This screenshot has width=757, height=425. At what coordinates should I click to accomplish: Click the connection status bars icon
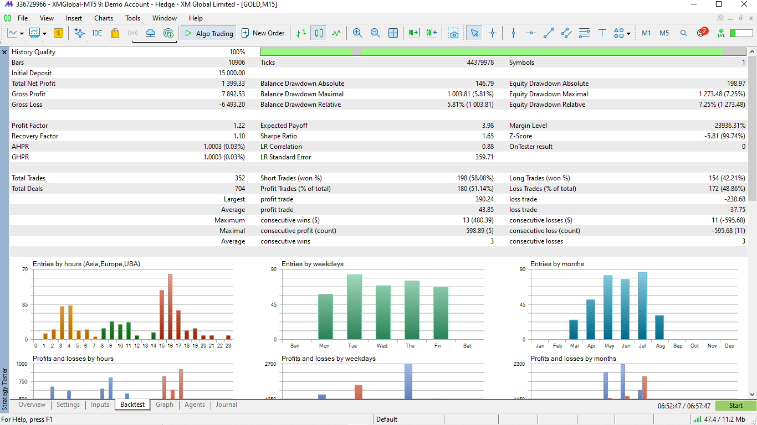click(x=697, y=419)
